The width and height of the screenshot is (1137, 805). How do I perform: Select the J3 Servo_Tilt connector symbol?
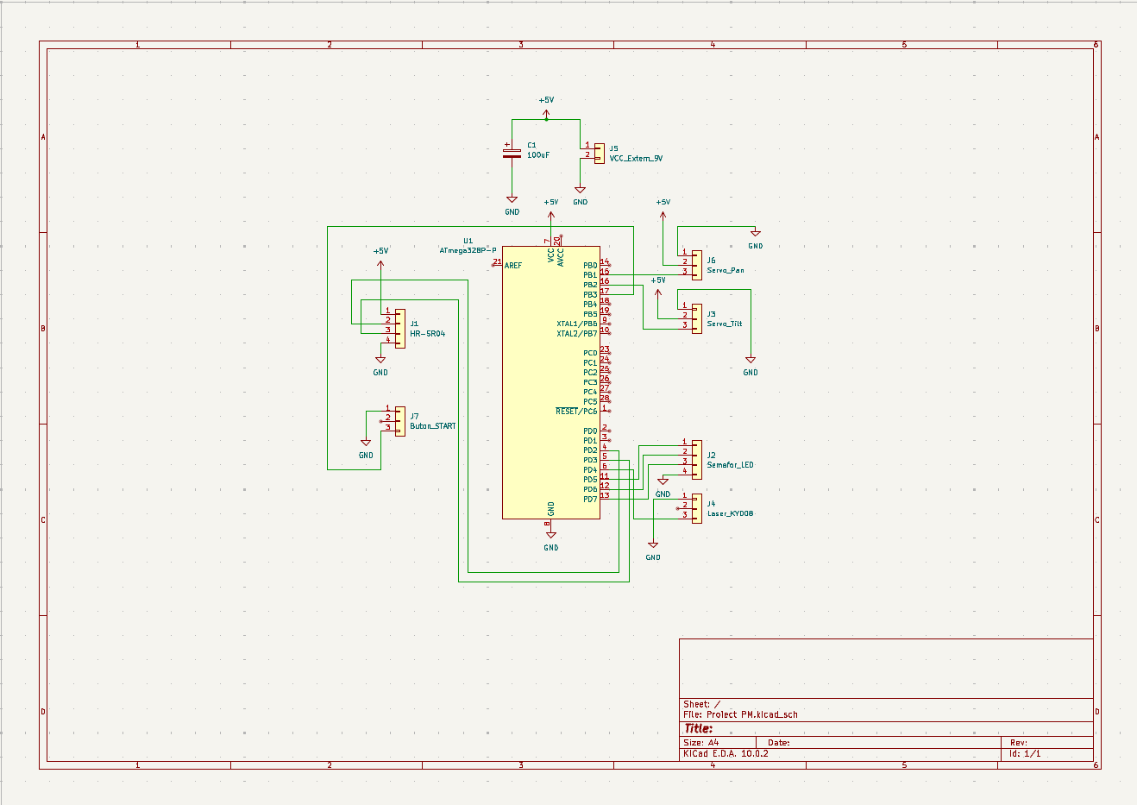[x=696, y=317]
